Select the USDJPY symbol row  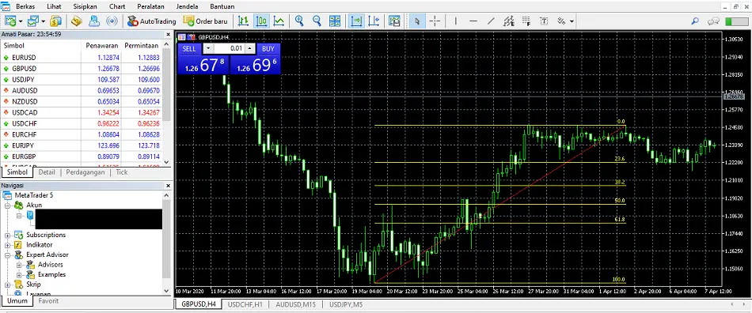pos(82,80)
